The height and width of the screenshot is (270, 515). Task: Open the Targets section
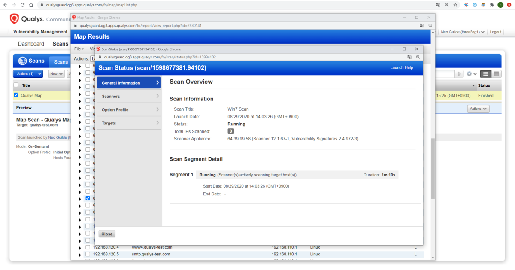point(128,123)
